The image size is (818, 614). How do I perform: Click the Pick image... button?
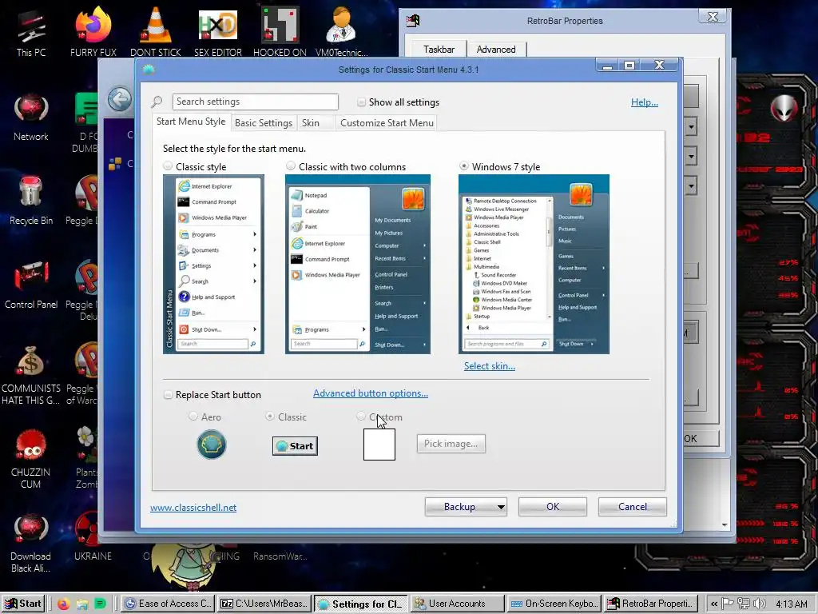point(451,443)
